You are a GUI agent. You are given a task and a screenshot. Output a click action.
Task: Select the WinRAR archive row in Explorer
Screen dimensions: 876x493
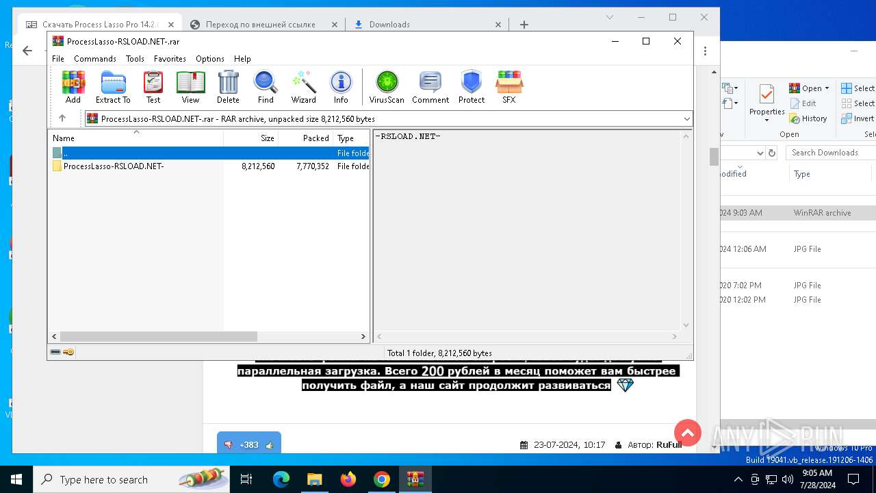(798, 213)
